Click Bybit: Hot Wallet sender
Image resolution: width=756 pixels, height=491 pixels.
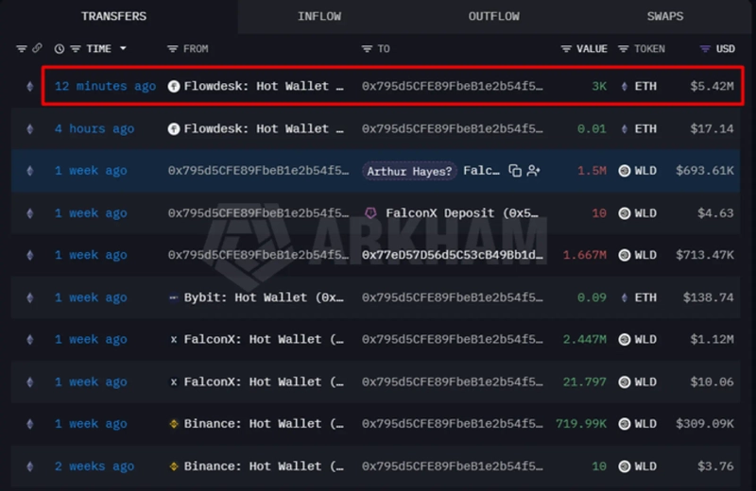click(264, 297)
